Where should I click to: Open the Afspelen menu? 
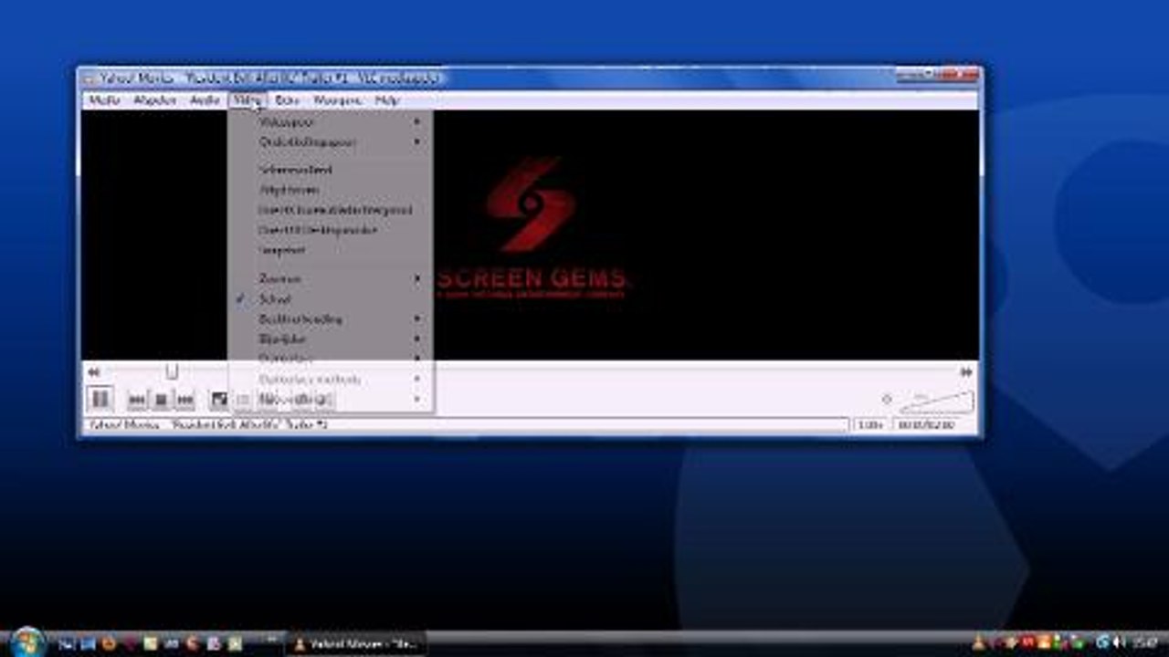click(155, 100)
